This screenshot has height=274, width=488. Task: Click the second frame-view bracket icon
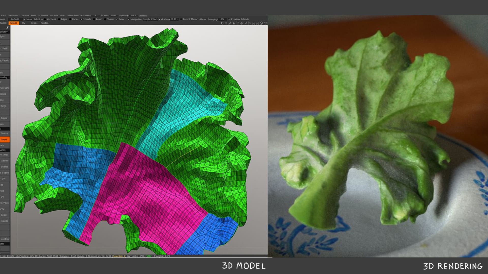pyautogui.click(x=257, y=23)
